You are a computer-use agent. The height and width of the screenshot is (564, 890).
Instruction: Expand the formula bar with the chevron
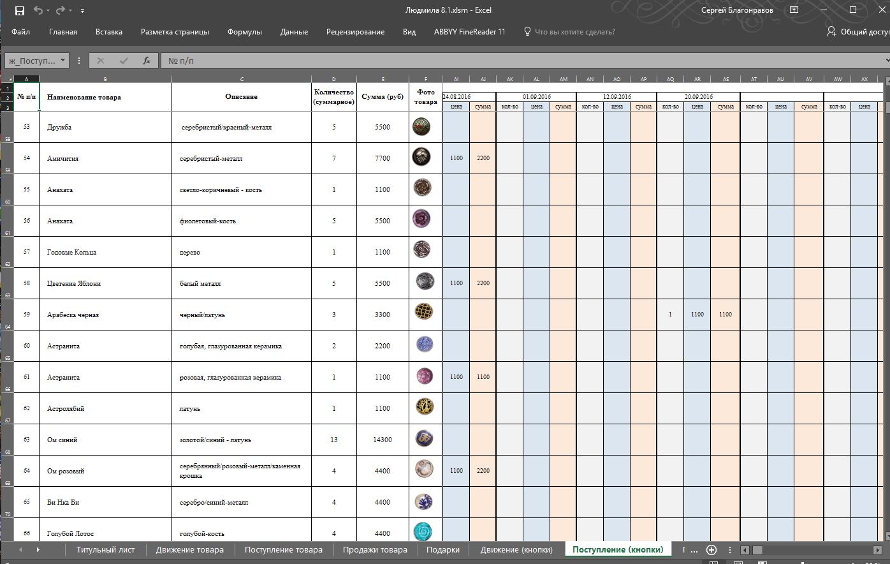(887, 61)
